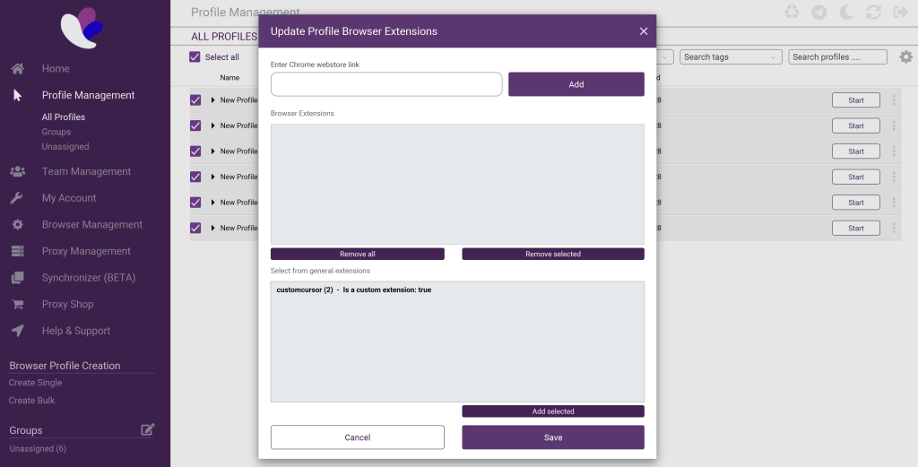Image resolution: width=918 pixels, height=467 pixels.
Task: Click the Chrome webstore link input field
Action: 386,84
